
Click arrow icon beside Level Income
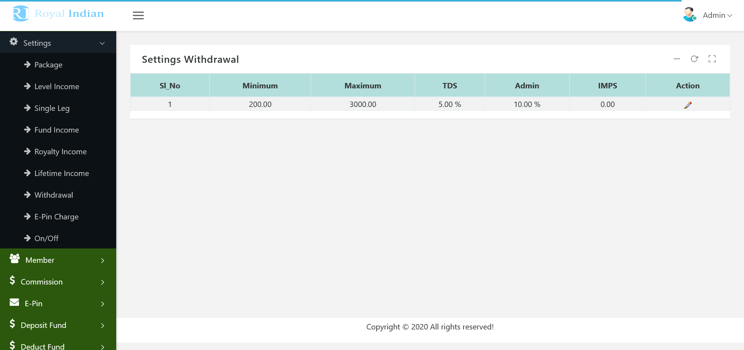(x=27, y=86)
